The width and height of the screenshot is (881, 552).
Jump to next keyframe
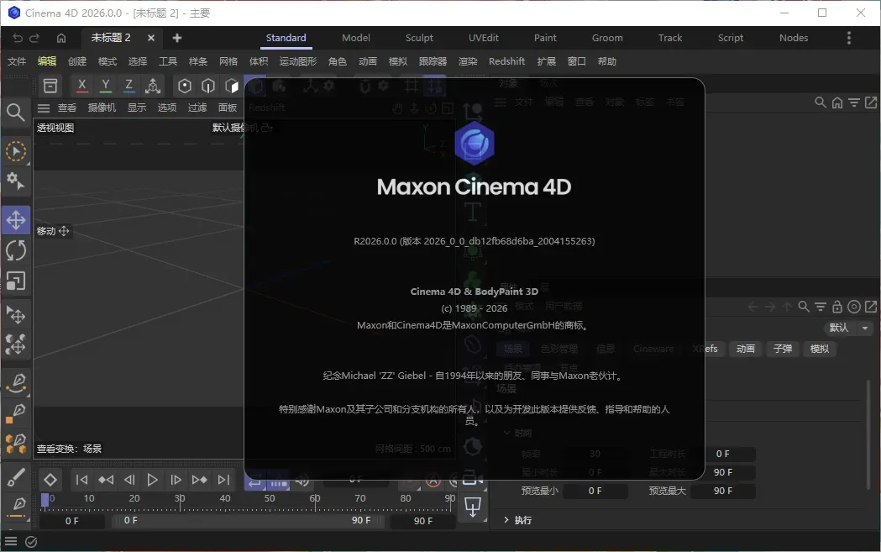(x=199, y=480)
